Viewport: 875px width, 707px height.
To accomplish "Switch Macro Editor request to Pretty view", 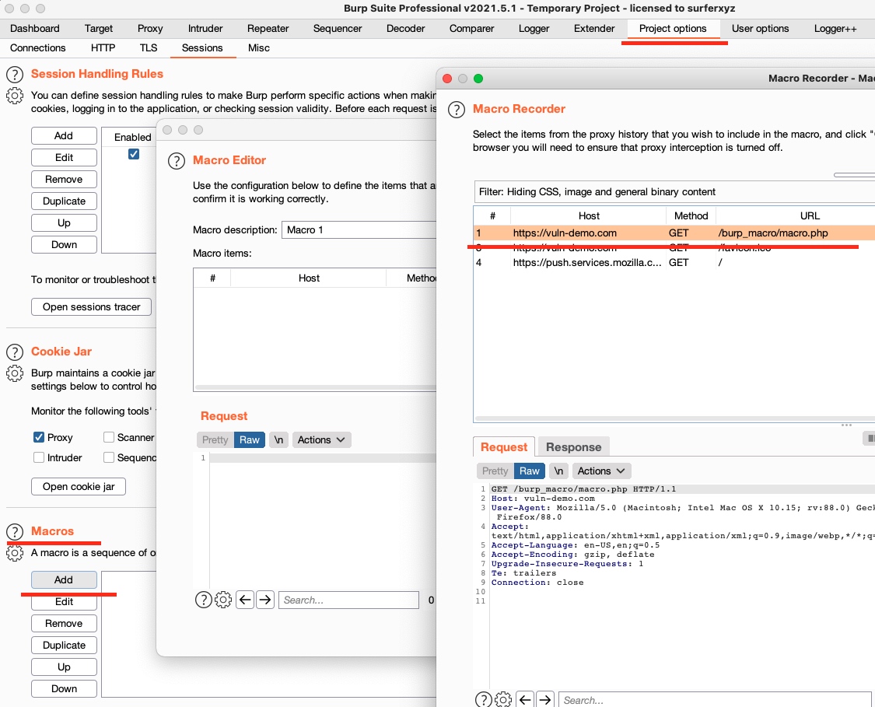I will pyautogui.click(x=215, y=439).
